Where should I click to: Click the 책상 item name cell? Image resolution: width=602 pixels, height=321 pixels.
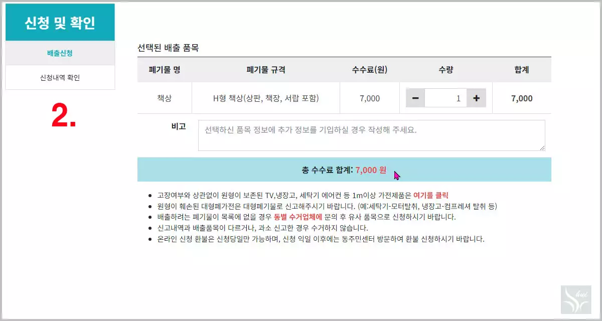pos(164,98)
